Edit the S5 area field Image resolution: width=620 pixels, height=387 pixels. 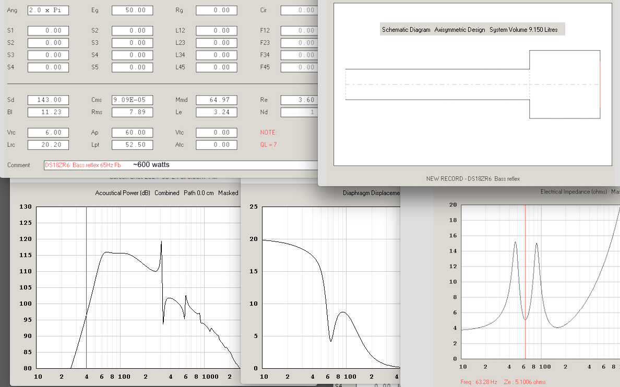pos(133,67)
